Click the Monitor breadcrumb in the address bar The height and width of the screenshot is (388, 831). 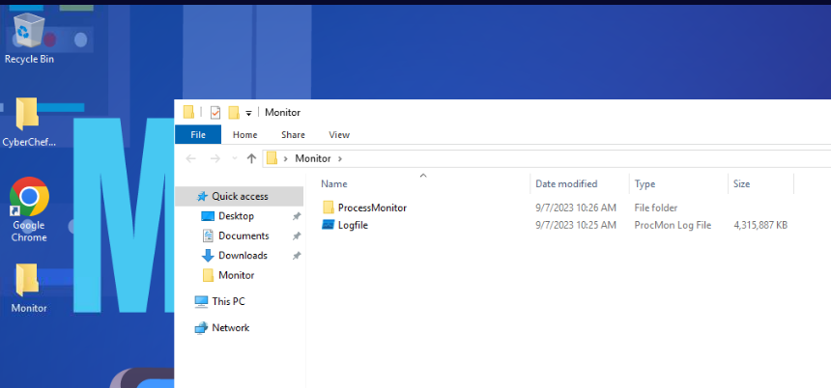click(x=313, y=158)
